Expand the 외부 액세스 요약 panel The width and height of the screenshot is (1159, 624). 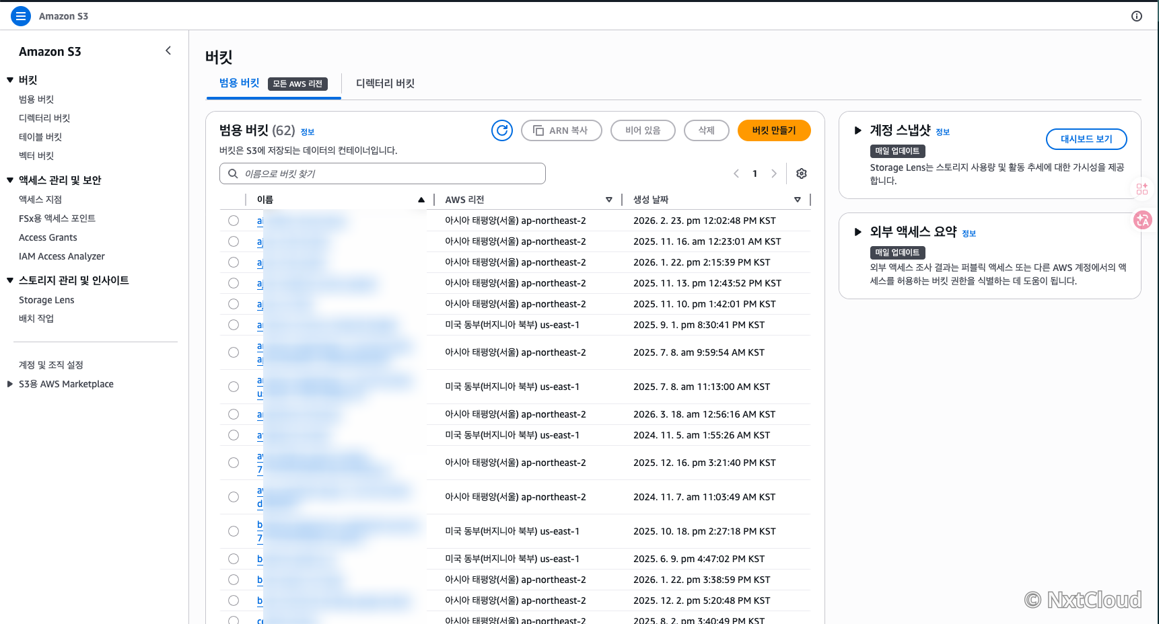click(x=857, y=232)
